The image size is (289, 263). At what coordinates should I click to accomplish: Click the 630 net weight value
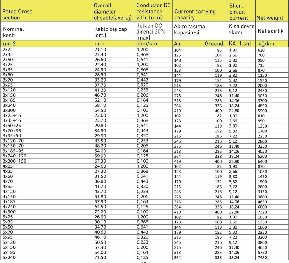coord(261,50)
